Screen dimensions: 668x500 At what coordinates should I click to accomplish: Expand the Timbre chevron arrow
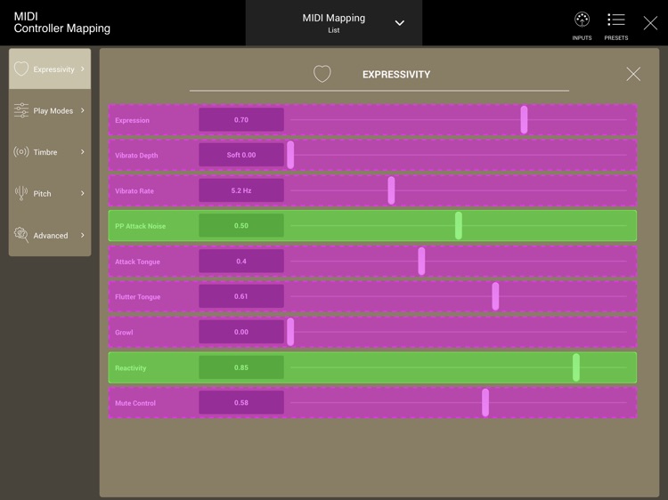(x=83, y=151)
